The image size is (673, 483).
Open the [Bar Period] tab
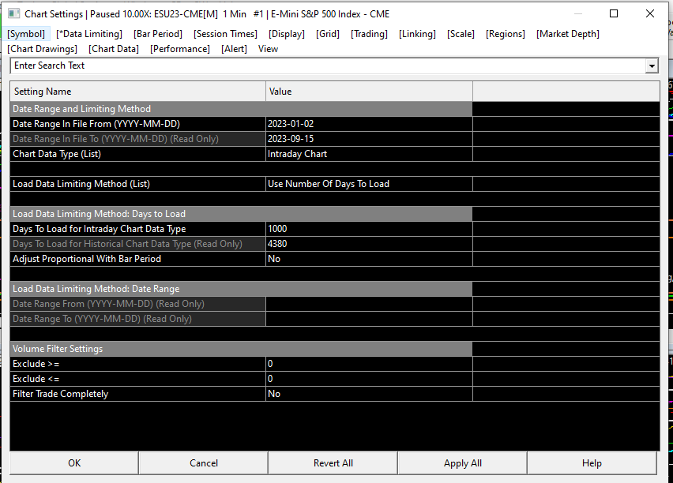click(158, 34)
